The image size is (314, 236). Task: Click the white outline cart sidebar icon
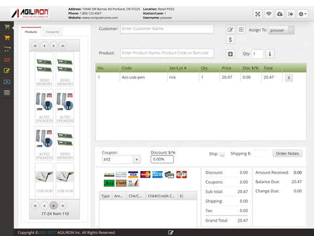point(7,49)
